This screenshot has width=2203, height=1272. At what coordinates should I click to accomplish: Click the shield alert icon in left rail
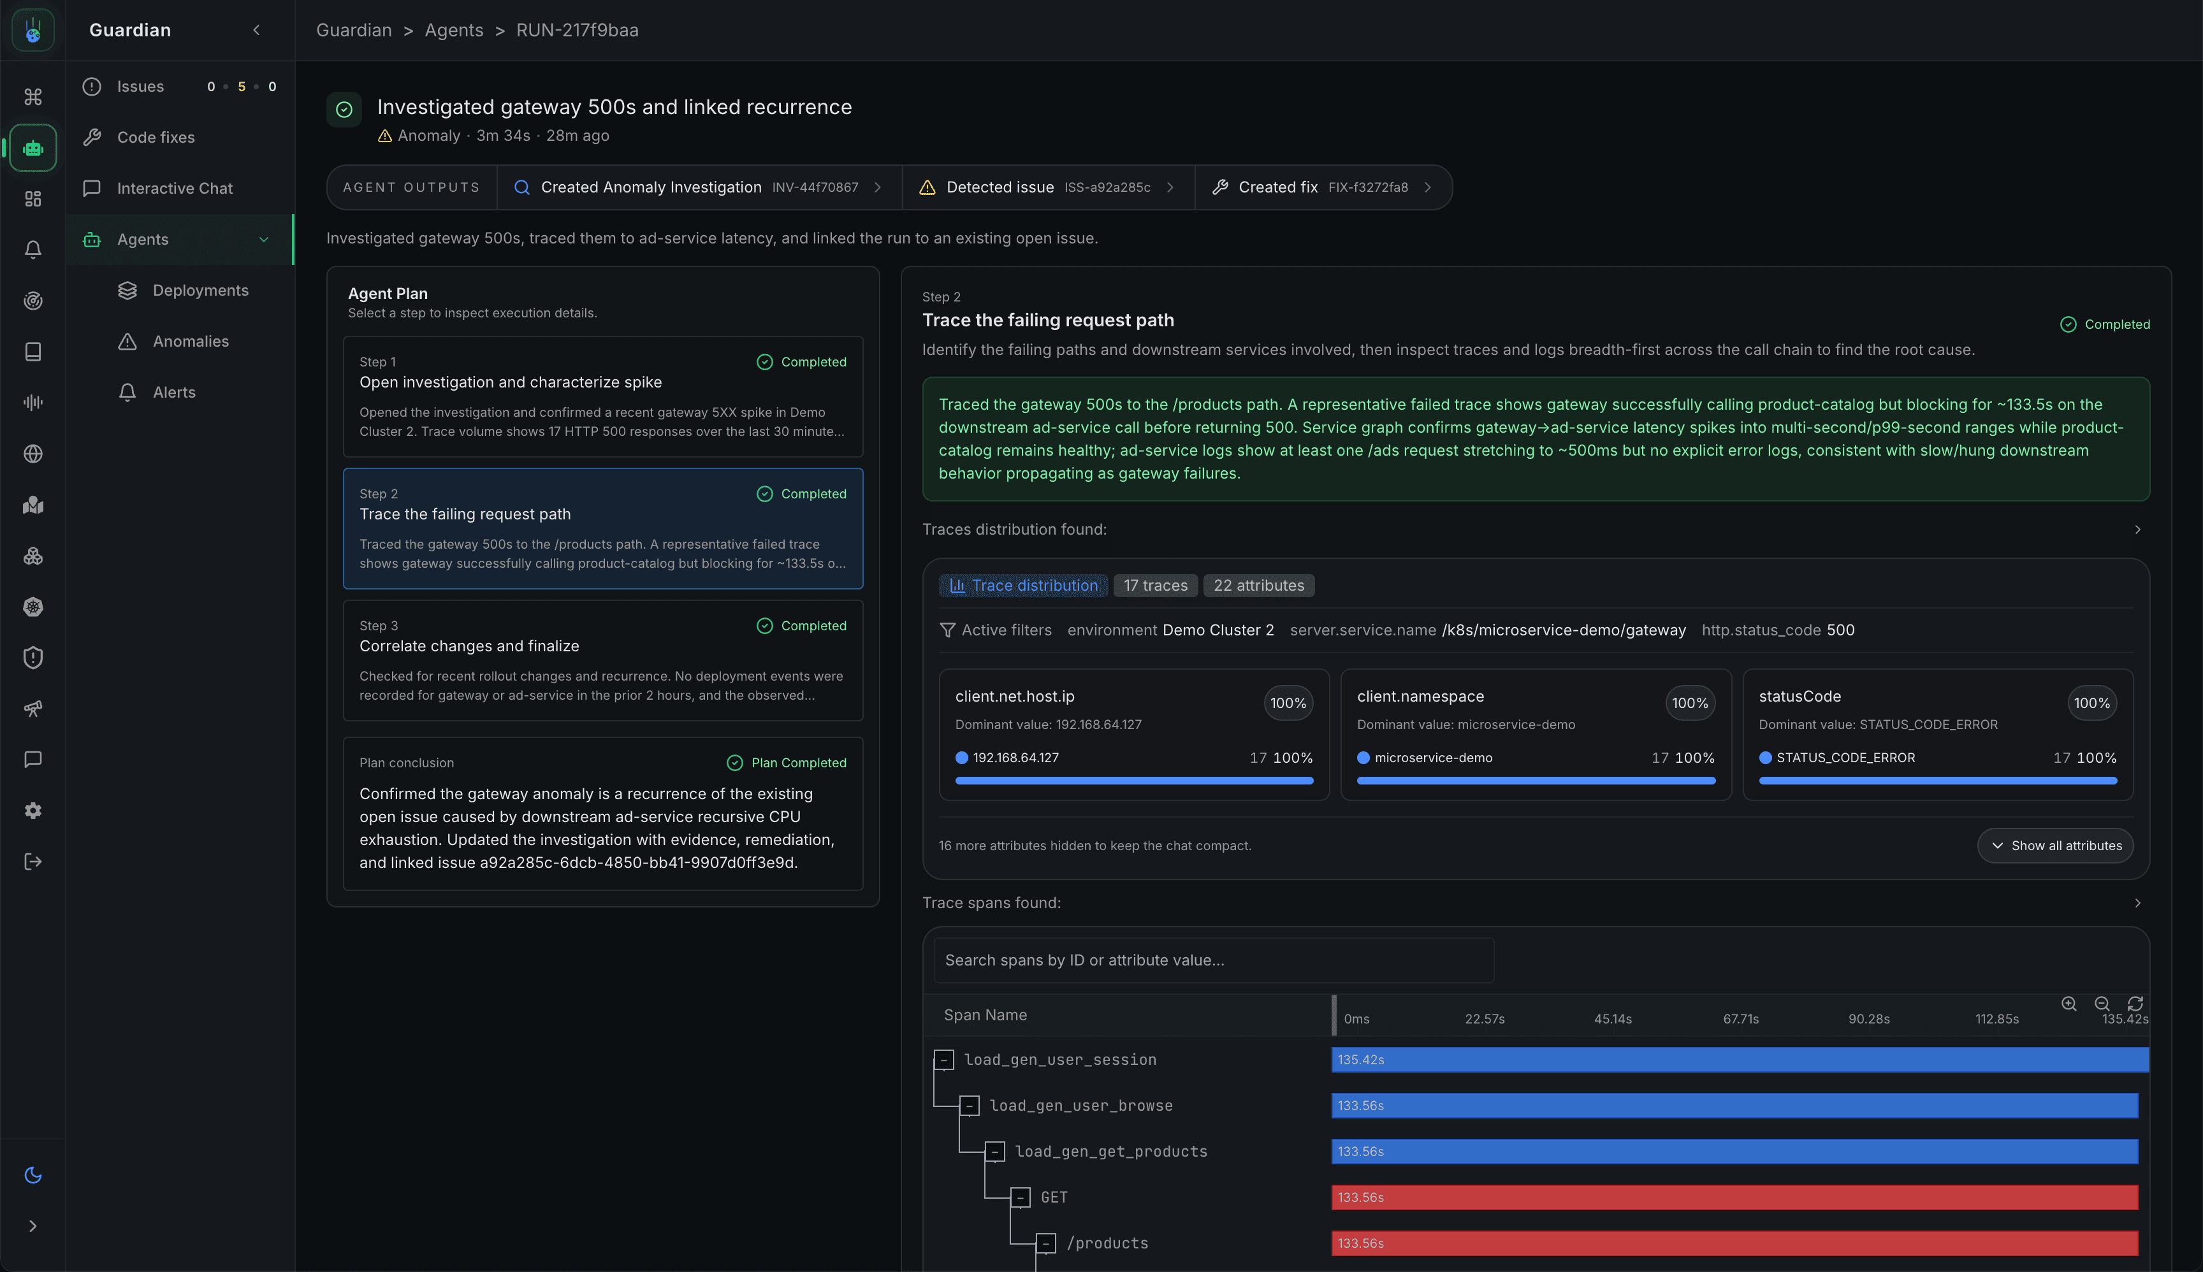33,658
